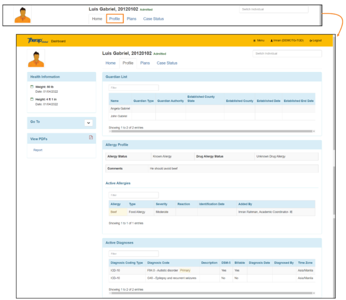Open the PDF icon in View PDFs
346x300 pixels.
tap(91, 138)
